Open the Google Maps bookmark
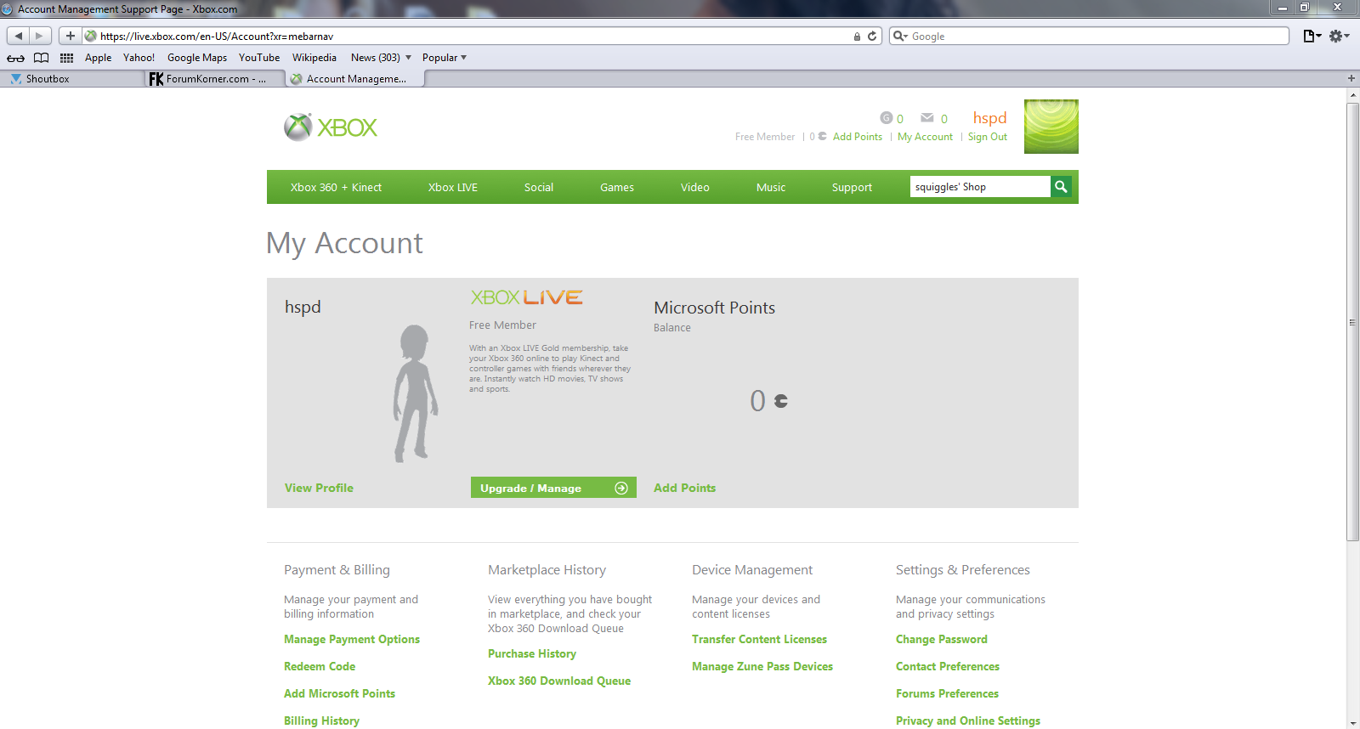This screenshot has height=729, width=1360. tap(197, 58)
